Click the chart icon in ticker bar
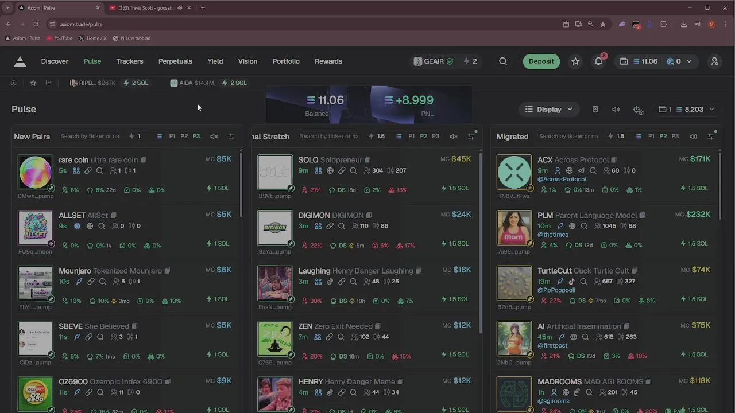Image resolution: width=735 pixels, height=413 pixels. (48, 83)
